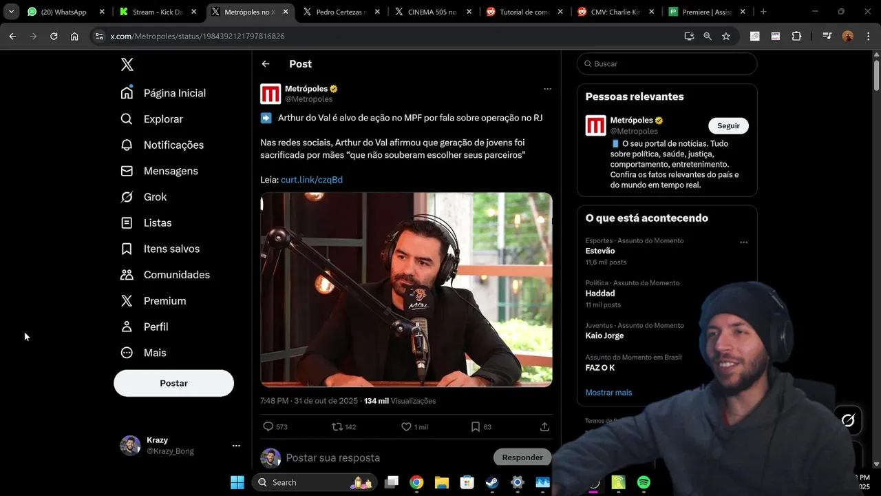The image size is (881, 496).
Task: Bookmark the post showing 63 saves
Action: (475, 426)
